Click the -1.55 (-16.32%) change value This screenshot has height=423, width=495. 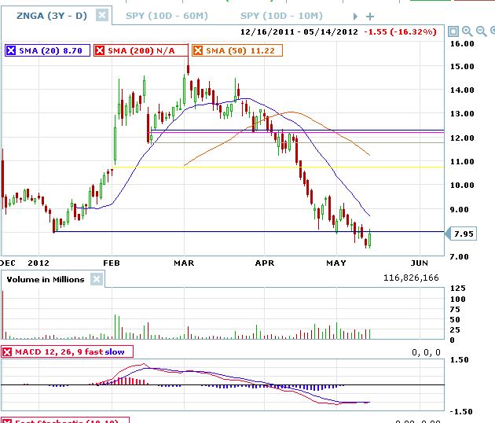pos(400,32)
